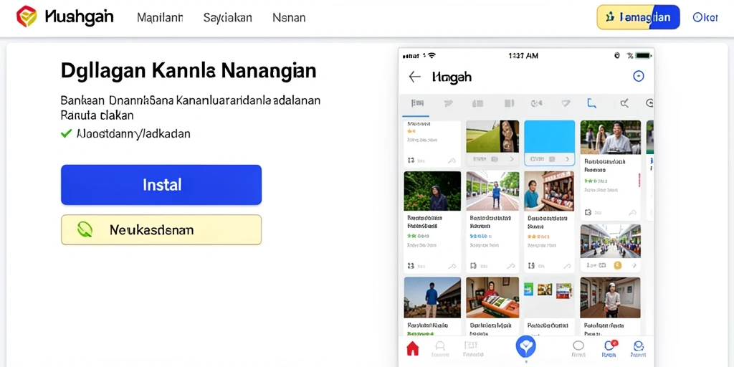Tap share arrow on the walkway photo card
734x367 pixels.
tap(511, 266)
